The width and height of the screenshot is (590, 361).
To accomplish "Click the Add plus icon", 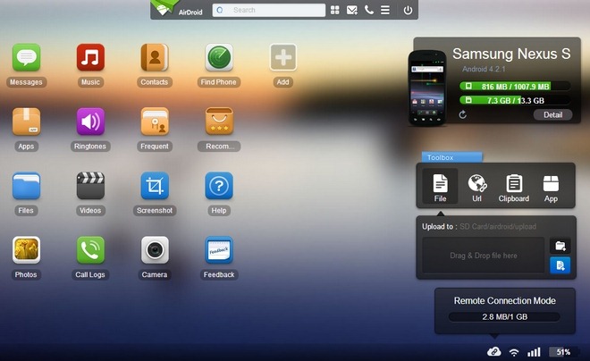I will [283, 57].
